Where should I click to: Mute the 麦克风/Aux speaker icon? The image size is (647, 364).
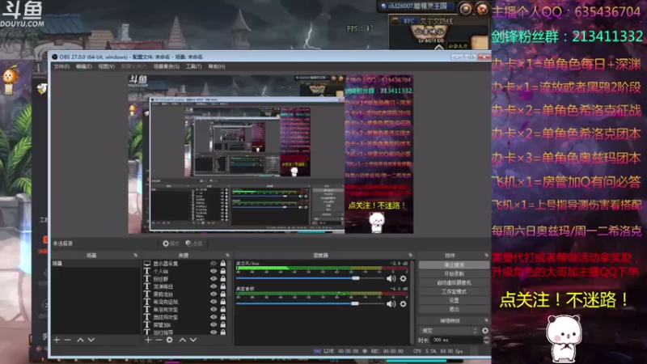[x=391, y=278]
